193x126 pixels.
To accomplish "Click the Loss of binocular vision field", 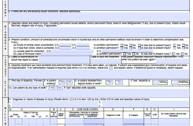I will [67, 54].
